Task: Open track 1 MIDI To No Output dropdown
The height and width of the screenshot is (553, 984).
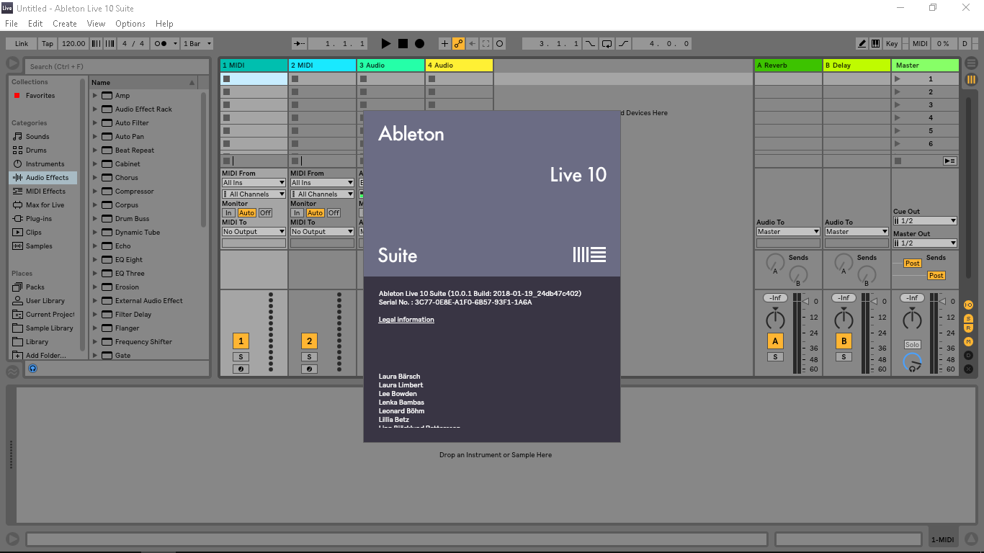Action: pos(254,232)
